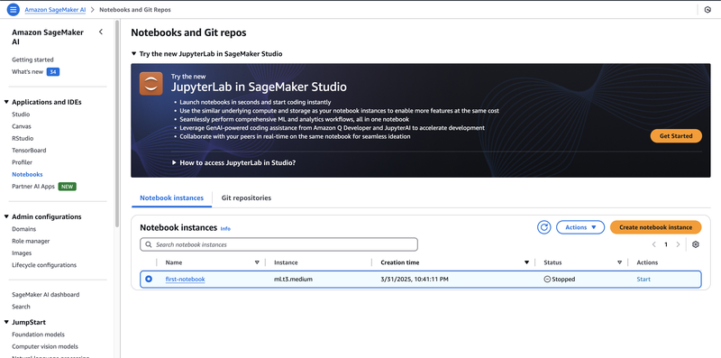Image resolution: width=721 pixels, height=358 pixels.
Task: Select Notebooks in sidebar
Action: pos(27,174)
